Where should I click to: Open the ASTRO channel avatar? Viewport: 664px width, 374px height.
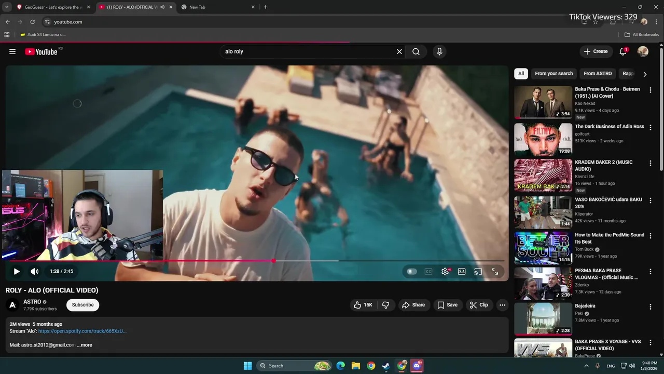(x=12, y=305)
